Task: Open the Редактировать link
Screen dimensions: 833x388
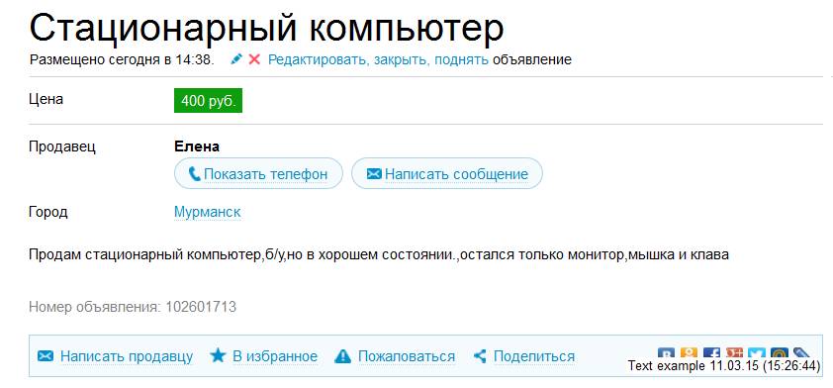Action: (318, 59)
